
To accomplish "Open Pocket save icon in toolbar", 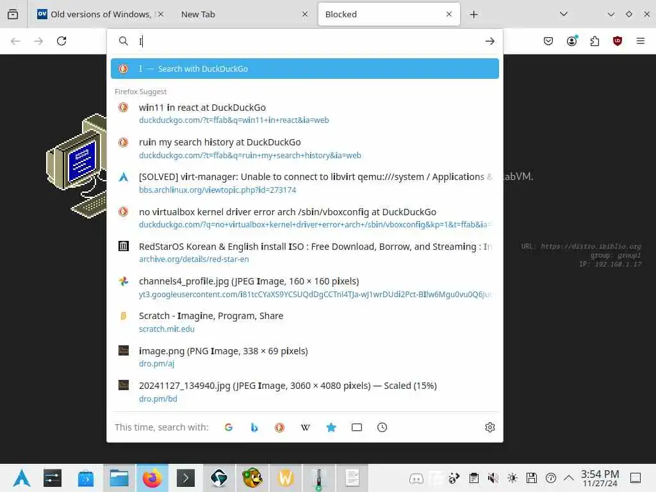I will coord(548,41).
